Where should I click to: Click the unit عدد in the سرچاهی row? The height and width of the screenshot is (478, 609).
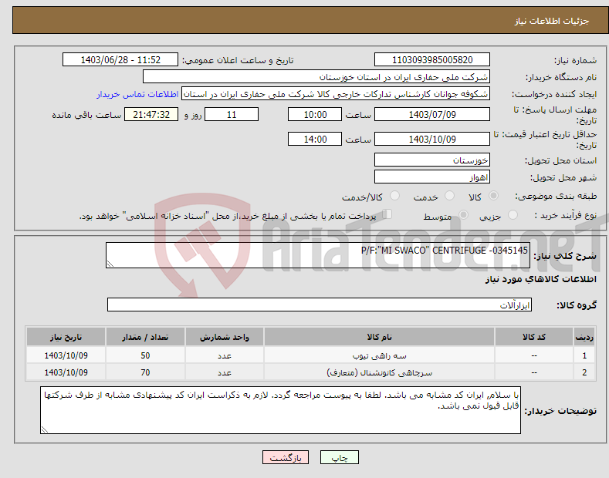(225, 372)
